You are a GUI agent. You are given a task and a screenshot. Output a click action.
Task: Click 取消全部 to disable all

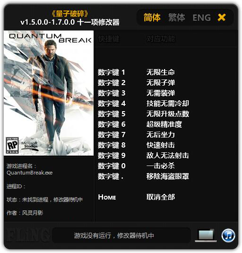click(x=161, y=197)
